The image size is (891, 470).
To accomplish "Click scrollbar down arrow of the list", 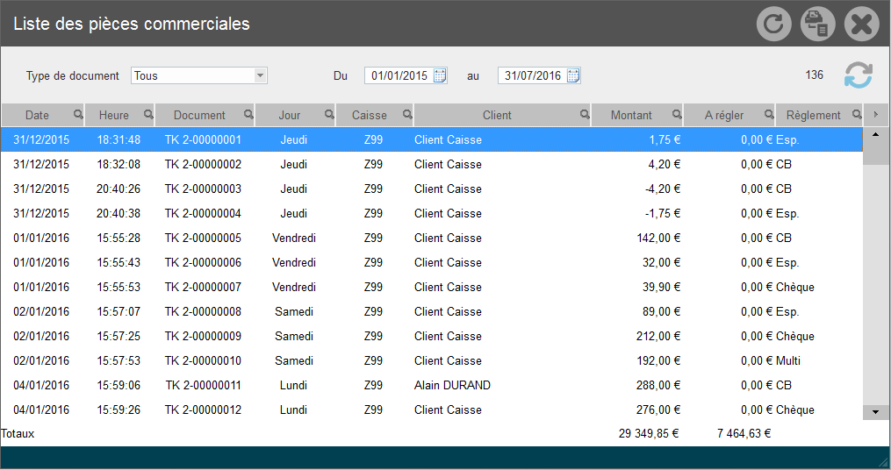I will point(876,412).
